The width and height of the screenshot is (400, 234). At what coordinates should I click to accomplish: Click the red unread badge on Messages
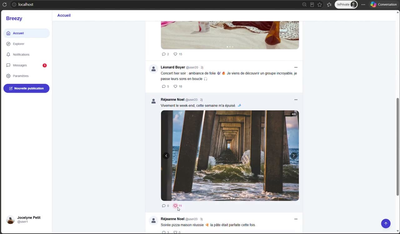(45, 65)
